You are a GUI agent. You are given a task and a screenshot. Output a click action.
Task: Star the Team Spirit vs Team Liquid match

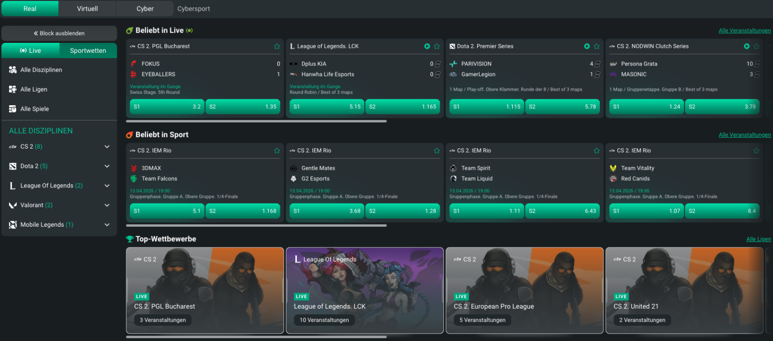[x=596, y=151]
